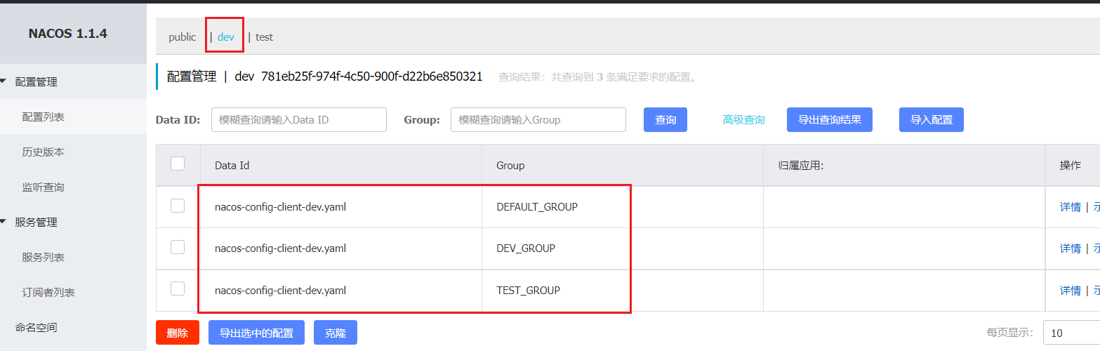Open 历史版本 in the sidebar
The height and width of the screenshot is (351, 1100).
coord(44,152)
